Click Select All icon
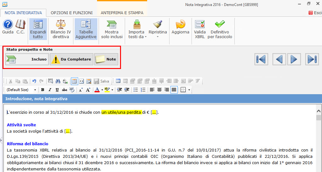The image size is (322, 172). (x=50, y=81)
